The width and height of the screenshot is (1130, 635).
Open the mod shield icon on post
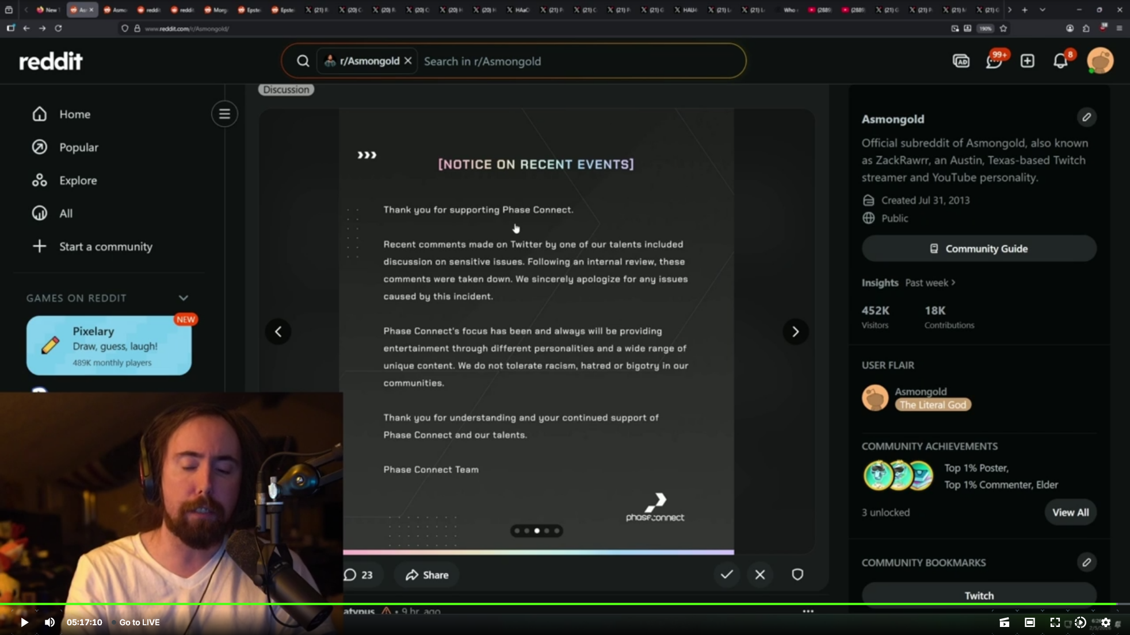797,574
